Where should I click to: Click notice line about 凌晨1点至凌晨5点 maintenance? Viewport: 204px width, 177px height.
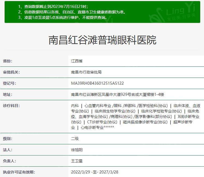(x=63, y=17)
